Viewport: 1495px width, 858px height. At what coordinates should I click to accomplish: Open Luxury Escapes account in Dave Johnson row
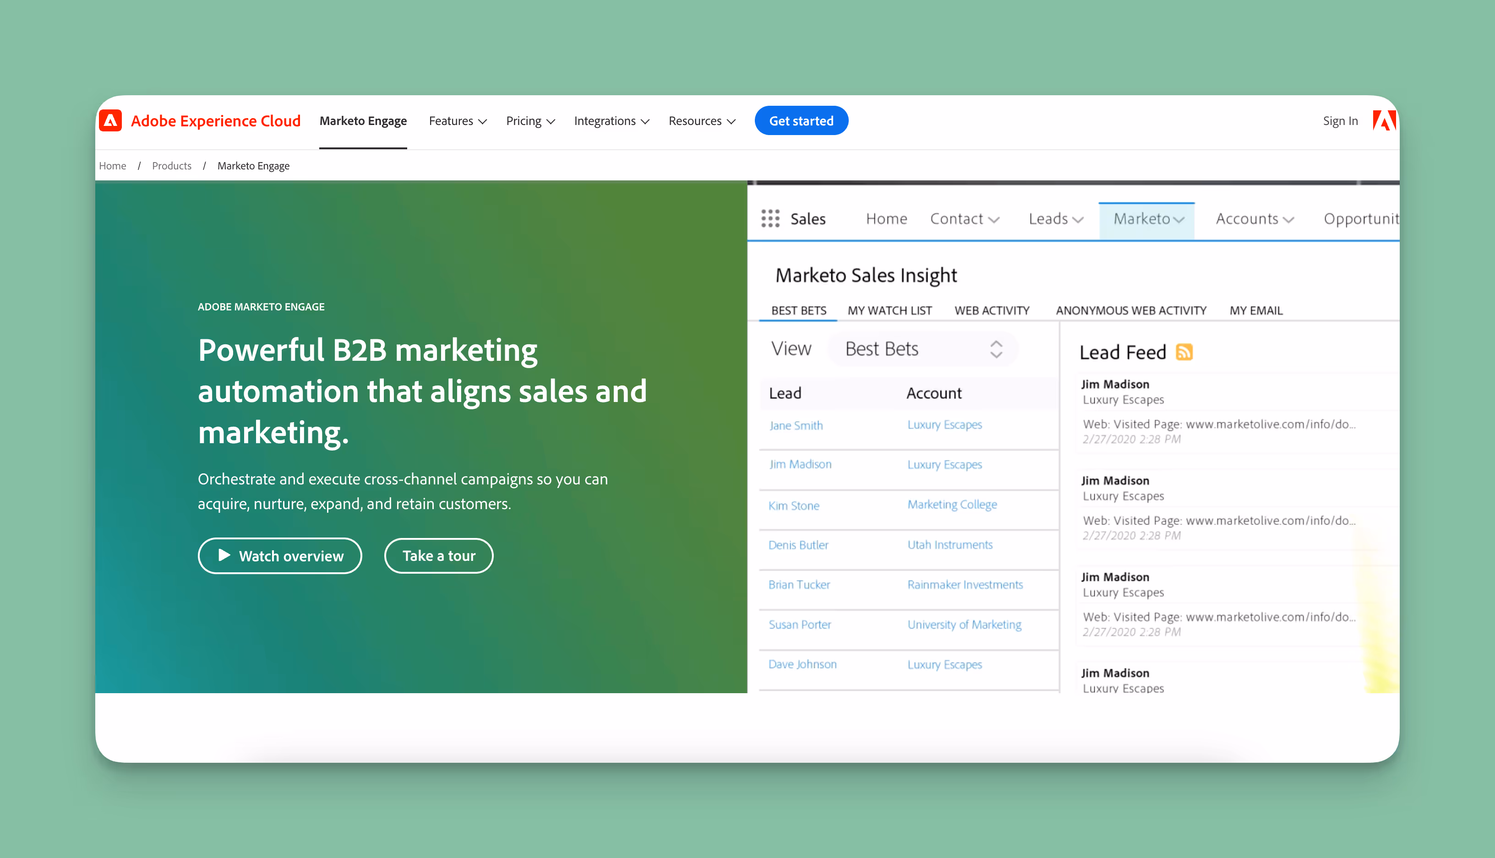(x=944, y=664)
